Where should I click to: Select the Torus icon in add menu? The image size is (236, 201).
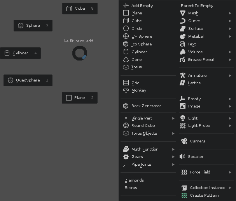(126, 67)
